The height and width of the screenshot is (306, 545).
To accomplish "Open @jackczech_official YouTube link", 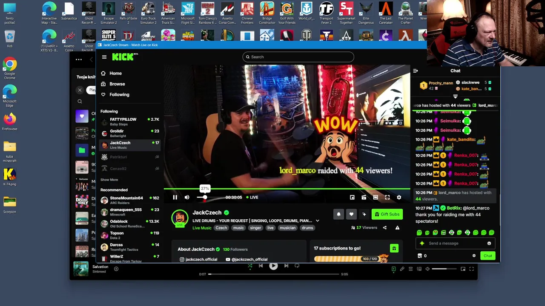I will tap(247, 259).
